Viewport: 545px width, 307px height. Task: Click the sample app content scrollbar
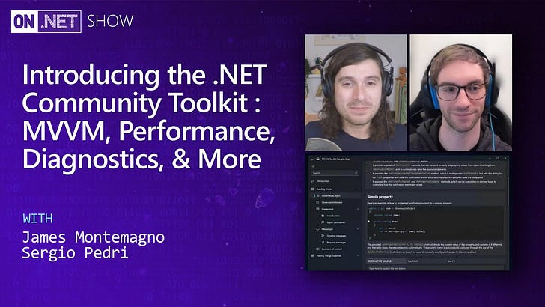508,191
